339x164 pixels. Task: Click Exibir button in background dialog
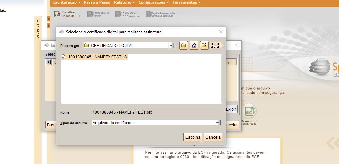pos(232,109)
